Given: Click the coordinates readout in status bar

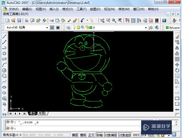Looking at the screenshot, I should pyautogui.click(x=46, y=135).
